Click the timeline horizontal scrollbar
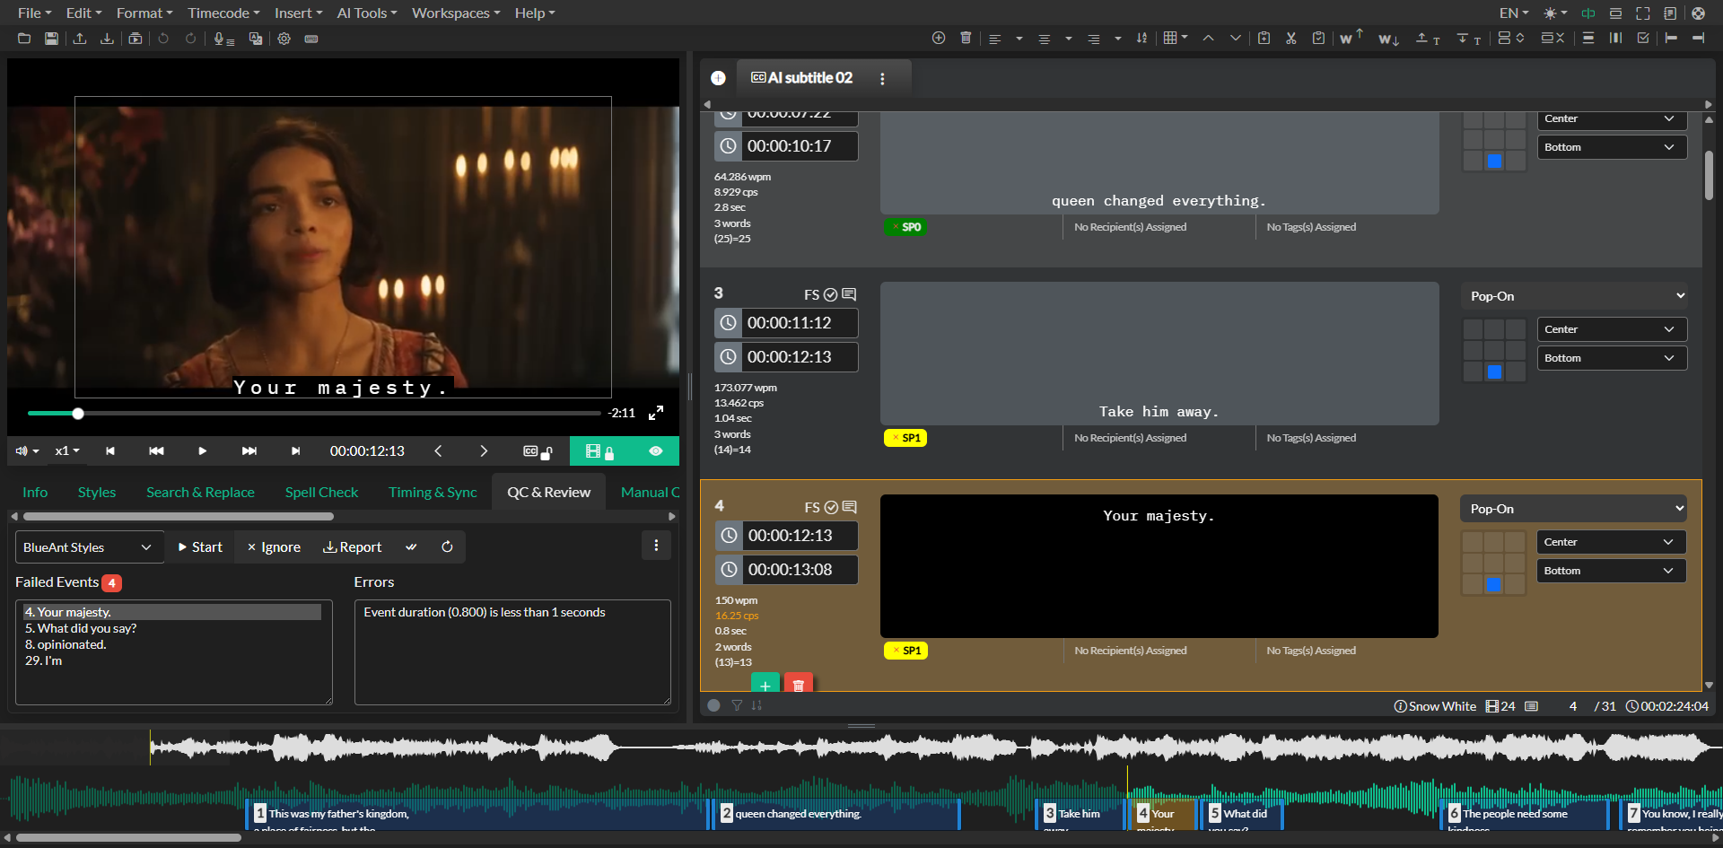 click(x=128, y=838)
